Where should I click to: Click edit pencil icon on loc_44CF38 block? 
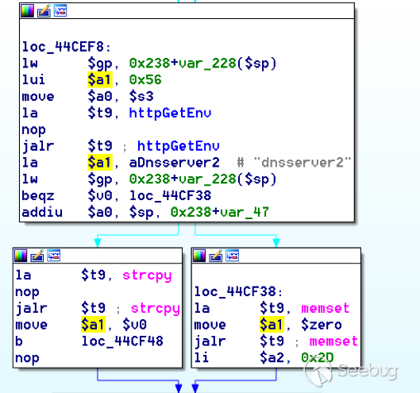216,256
